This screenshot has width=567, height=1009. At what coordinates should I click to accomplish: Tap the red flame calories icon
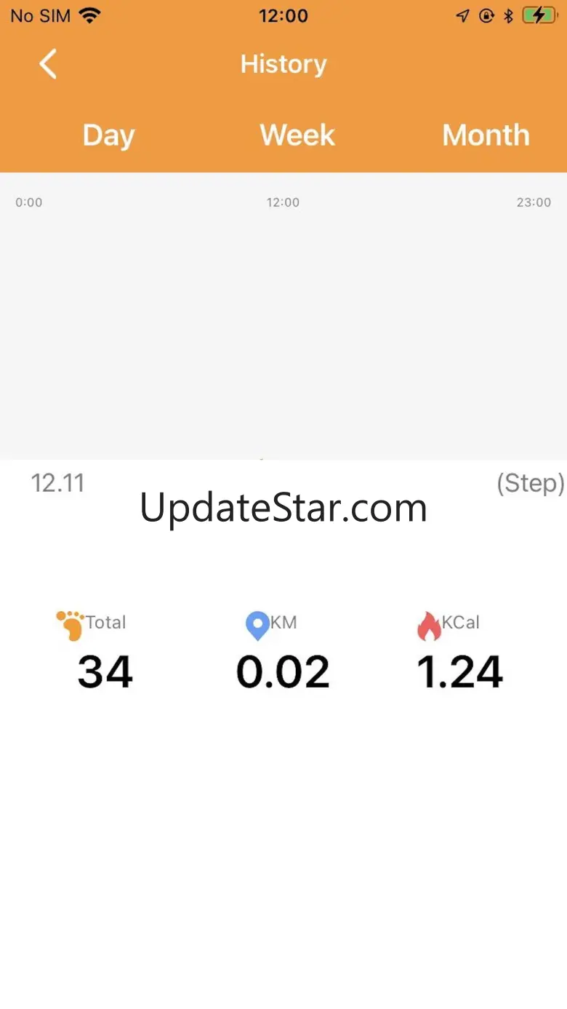(x=429, y=626)
